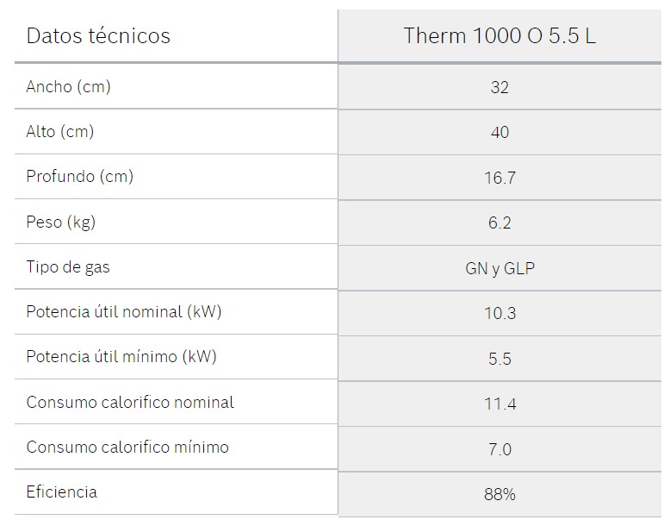Click the "Potencia útil mínimo (kW)" label
Viewport: 670px width, 526px height.
point(121,357)
